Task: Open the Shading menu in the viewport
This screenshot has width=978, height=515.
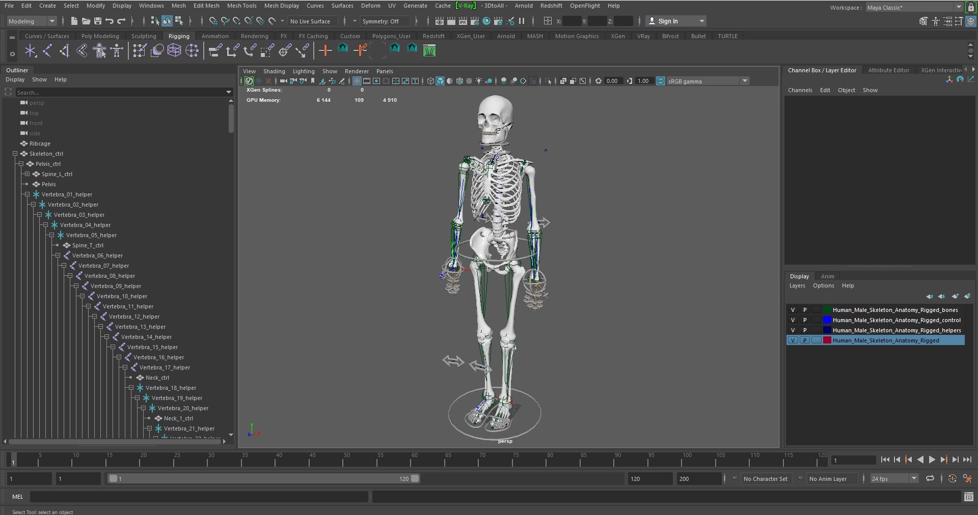Action: click(x=274, y=71)
